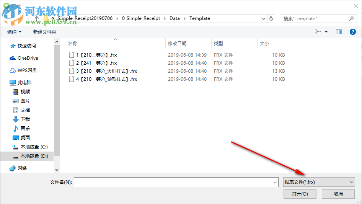
Task: Click the 本地磁盘 (C:) drive icon
Action: pyautogui.click(x=15, y=147)
